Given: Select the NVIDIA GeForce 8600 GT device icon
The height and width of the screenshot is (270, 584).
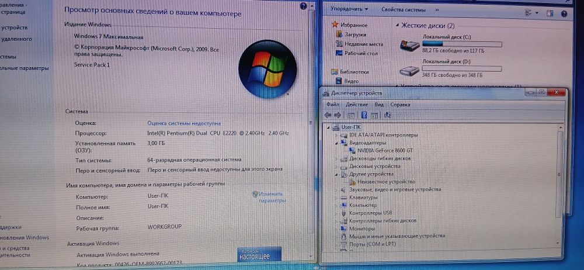Looking at the screenshot, I should tap(353, 150).
